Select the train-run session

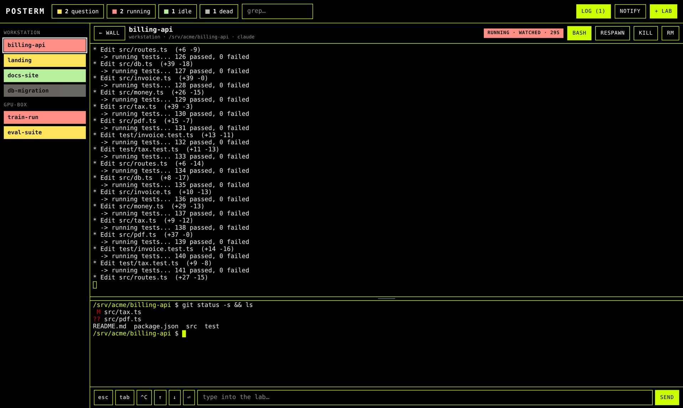pyautogui.click(x=45, y=117)
